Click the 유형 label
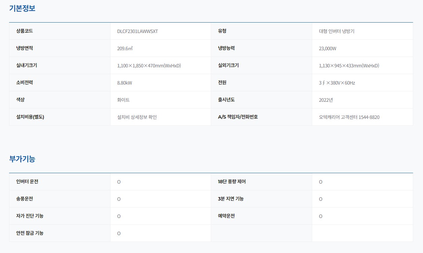The image size is (423, 253). (222, 31)
